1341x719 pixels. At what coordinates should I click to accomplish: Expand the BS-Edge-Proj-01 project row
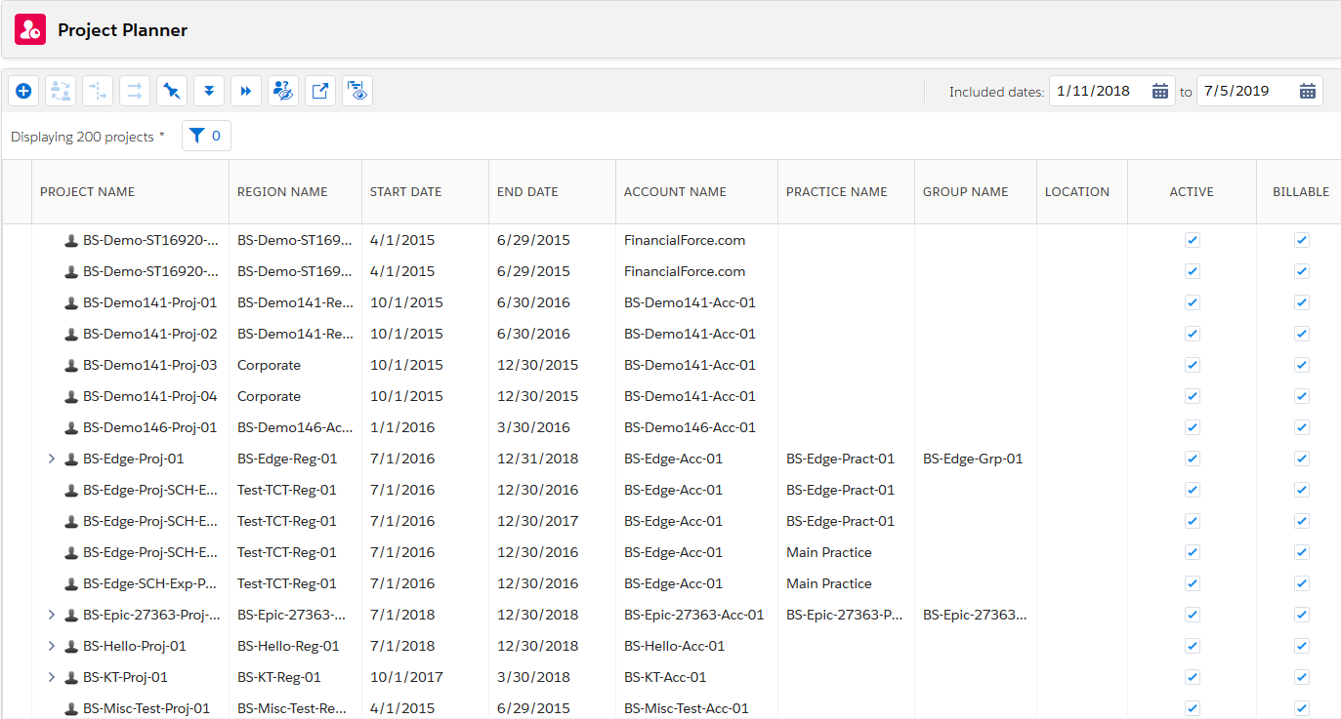click(x=52, y=459)
